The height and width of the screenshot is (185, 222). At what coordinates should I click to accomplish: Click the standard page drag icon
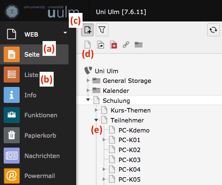88,45
